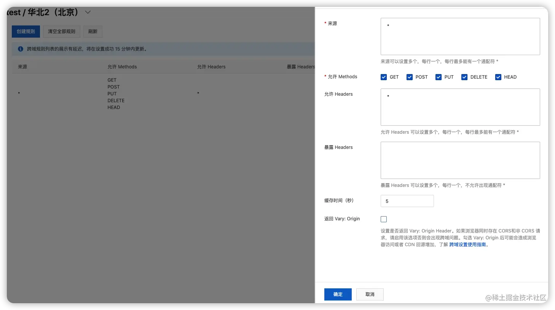The width and height of the screenshot is (555, 310).
Task: Click the GET entry in the rule row
Action: click(x=112, y=80)
